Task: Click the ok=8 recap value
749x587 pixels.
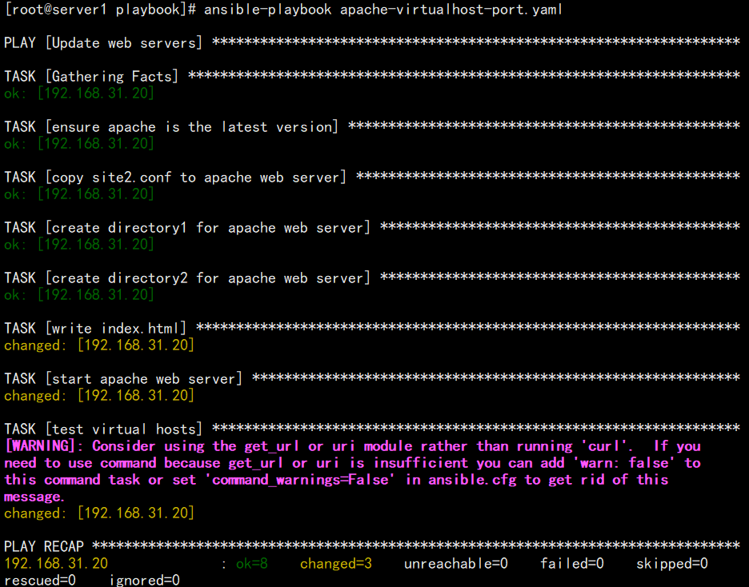Action: click(x=252, y=564)
